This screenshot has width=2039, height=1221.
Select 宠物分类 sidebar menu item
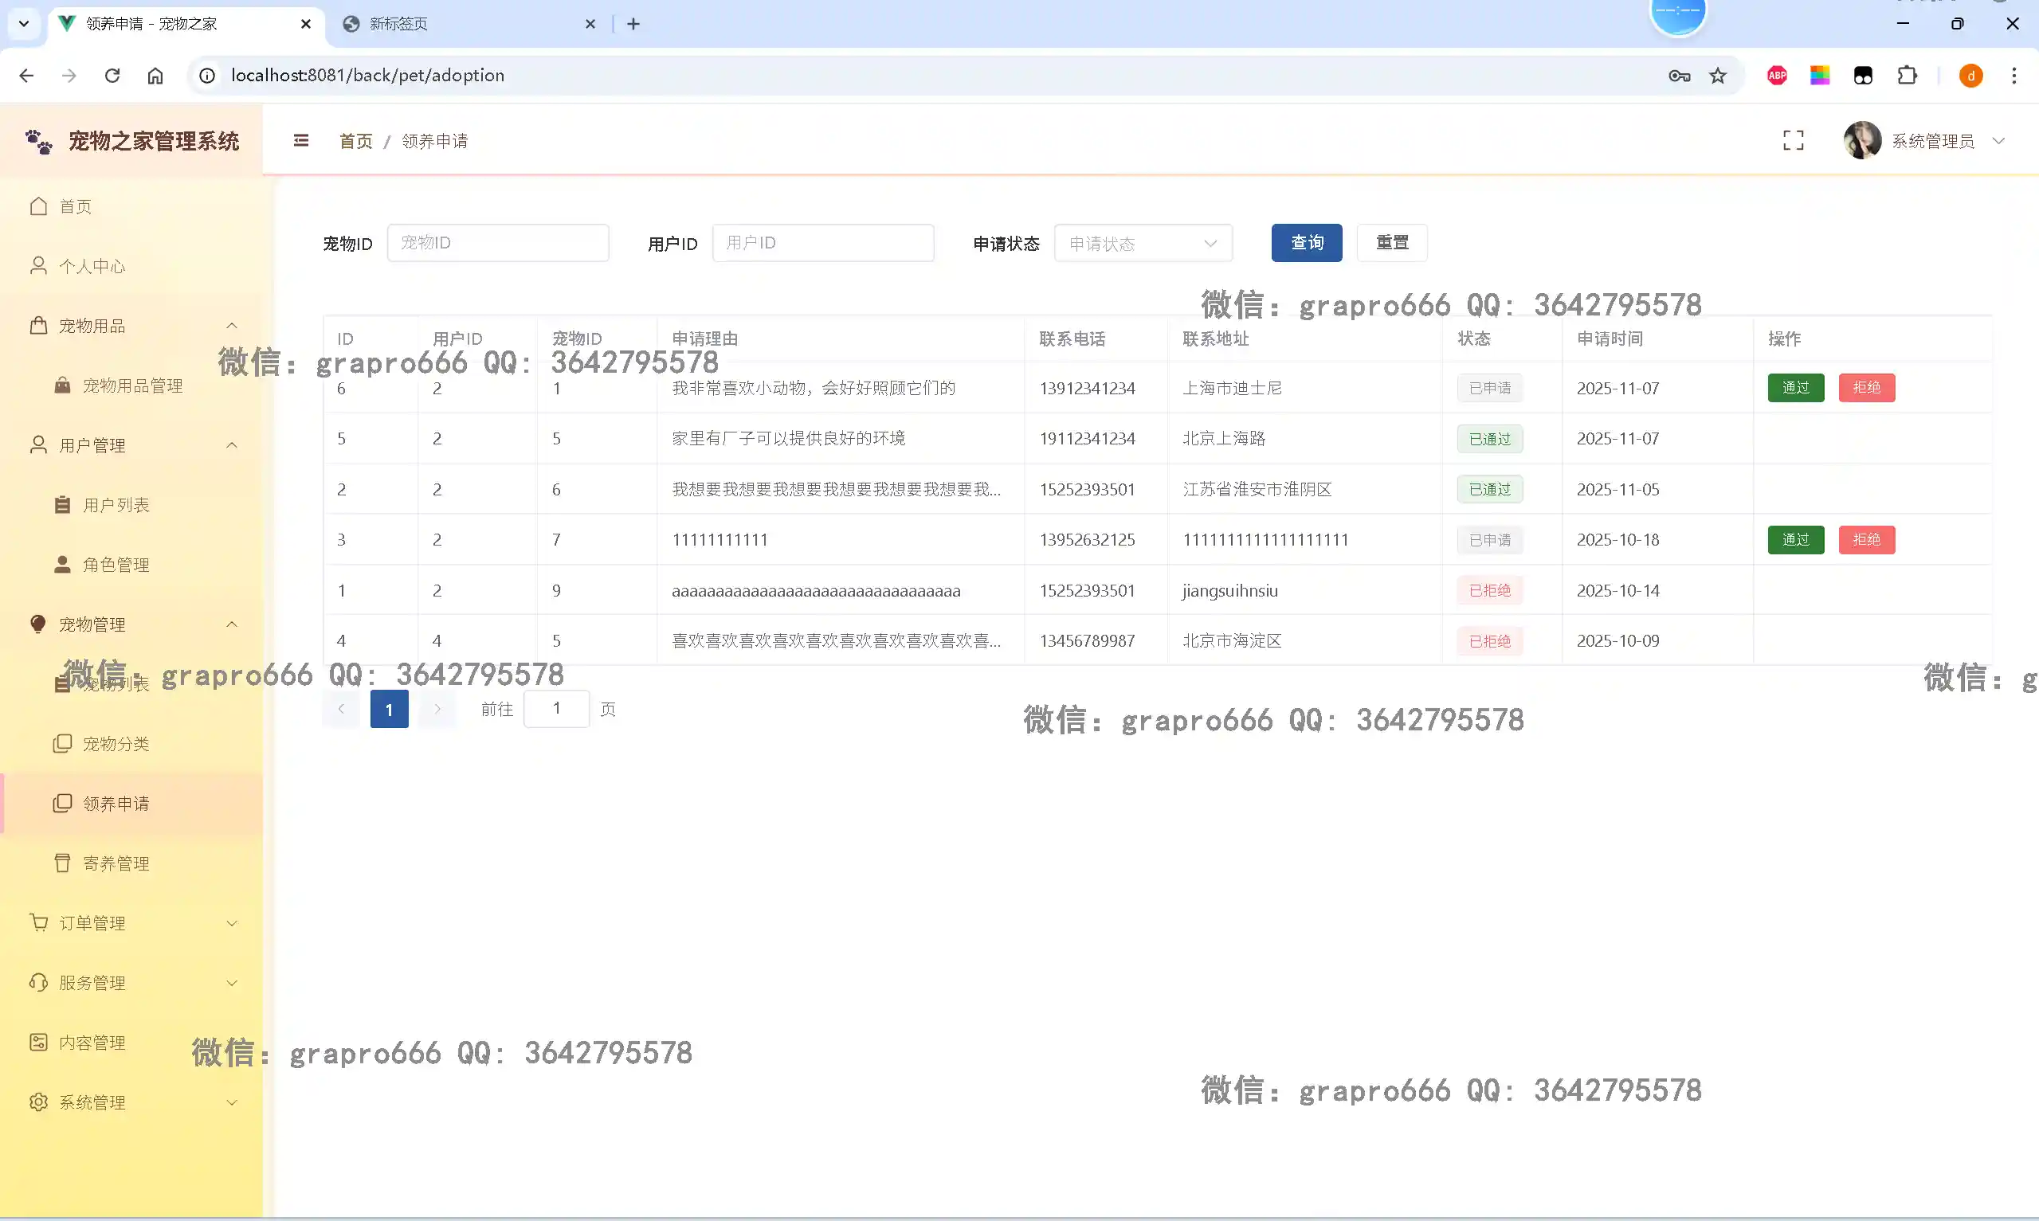tap(116, 744)
